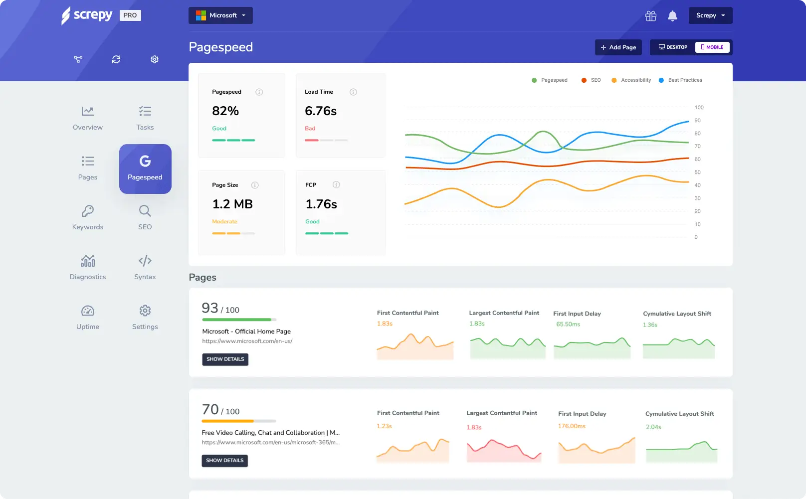Open the Tasks checklist icon
This screenshot has height=499, width=806.
click(x=145, y=111)
